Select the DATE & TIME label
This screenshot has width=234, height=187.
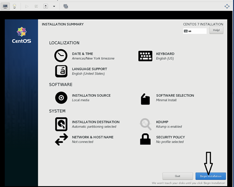(x=82, y=54)
